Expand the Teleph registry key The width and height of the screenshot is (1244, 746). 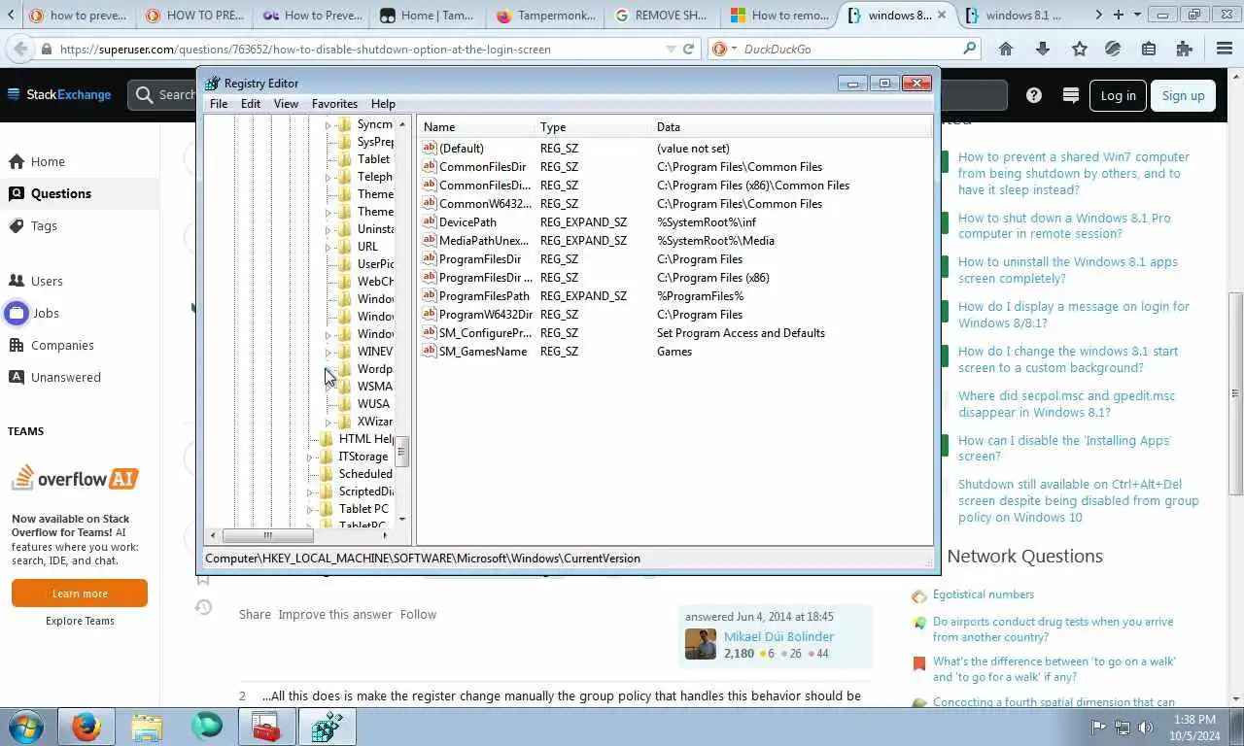pyautogui.click(x=328, y=177)
